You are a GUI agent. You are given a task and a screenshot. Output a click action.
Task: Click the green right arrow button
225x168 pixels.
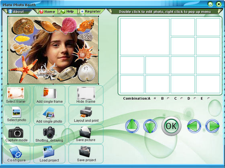click(x=213, y=126)
